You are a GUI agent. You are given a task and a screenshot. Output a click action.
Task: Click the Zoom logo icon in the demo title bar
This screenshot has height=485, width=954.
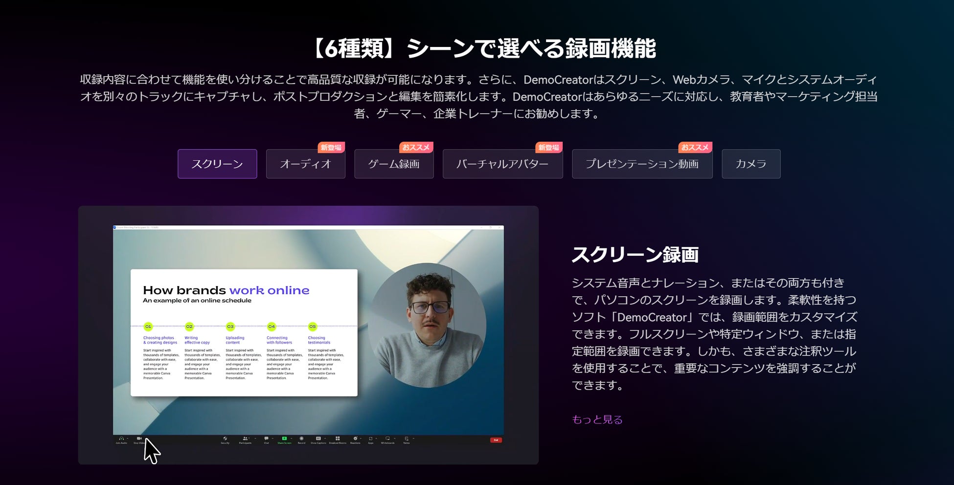pyautogui.click(x=115, y=227)
